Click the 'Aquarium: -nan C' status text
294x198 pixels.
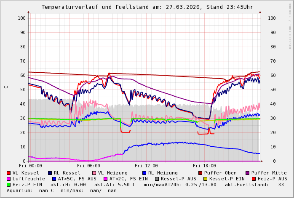(x=30, y=190)
